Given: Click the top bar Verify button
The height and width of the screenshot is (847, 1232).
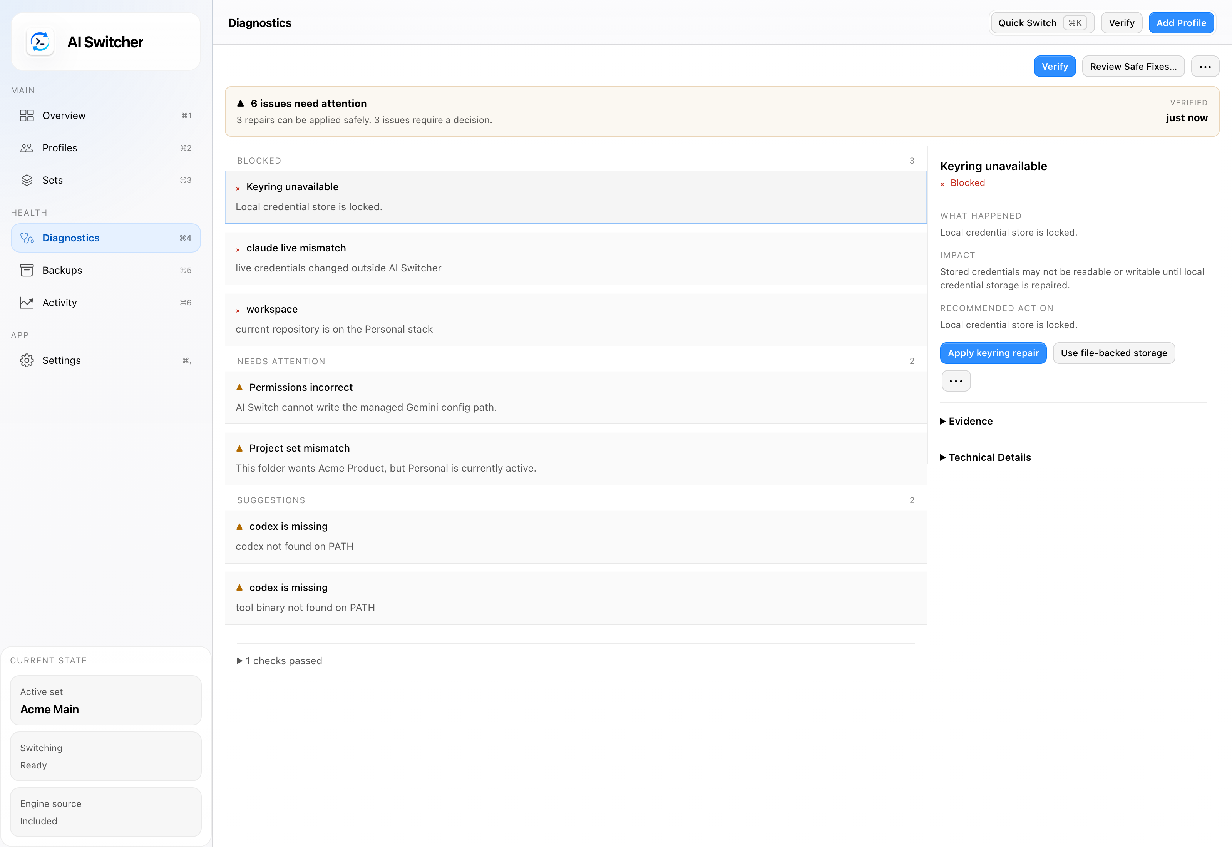Looking at the screenshot, I should coord(1121,23).
